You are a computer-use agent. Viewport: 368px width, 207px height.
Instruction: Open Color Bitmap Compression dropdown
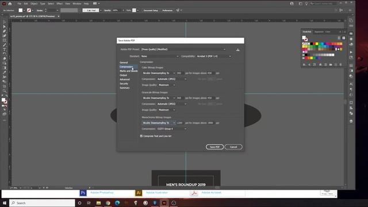(171, 79)
